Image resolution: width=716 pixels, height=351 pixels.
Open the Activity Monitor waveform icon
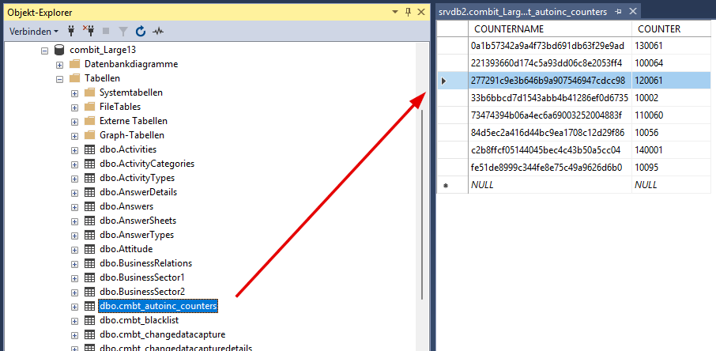(x=158, y=31)
